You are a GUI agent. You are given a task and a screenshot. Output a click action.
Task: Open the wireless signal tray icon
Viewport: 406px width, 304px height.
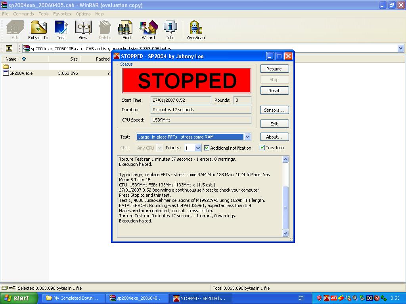coord(370,298)
